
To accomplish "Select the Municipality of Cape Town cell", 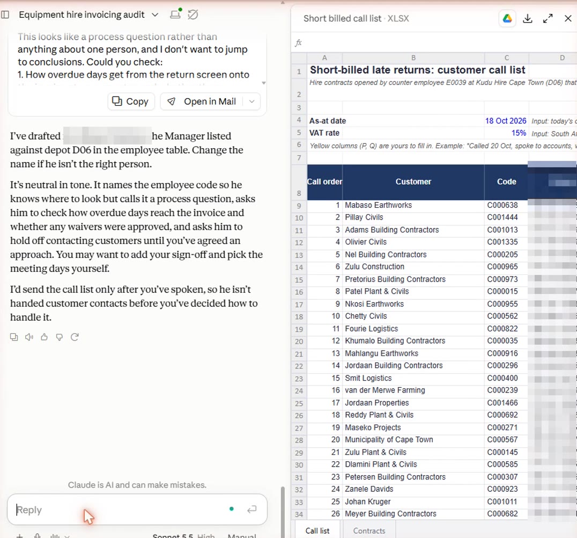I will [413, 440].
